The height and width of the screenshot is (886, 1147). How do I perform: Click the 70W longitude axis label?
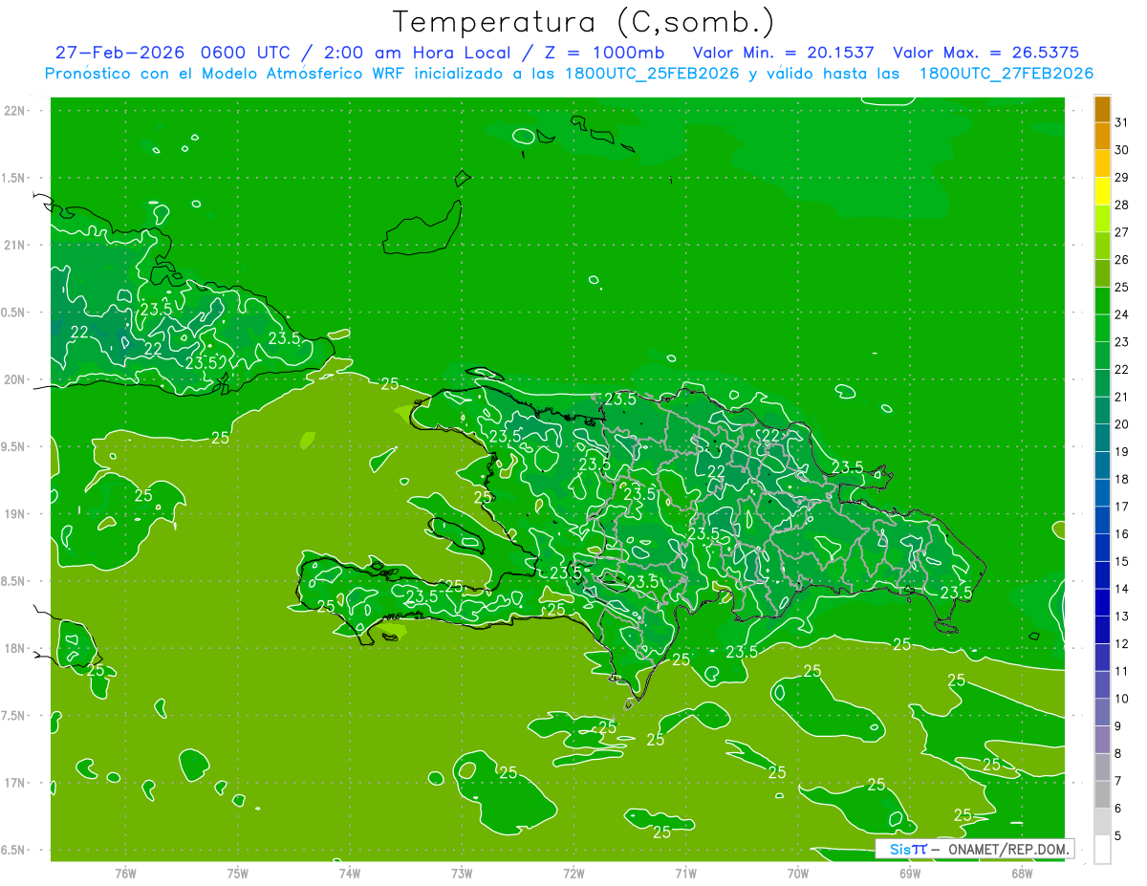[798, 874]
